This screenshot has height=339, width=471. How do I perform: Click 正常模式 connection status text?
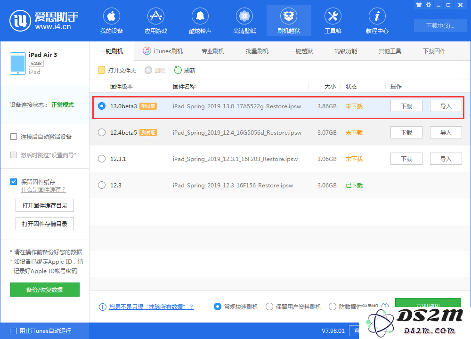pyautogui.click(x=63, y=105)
